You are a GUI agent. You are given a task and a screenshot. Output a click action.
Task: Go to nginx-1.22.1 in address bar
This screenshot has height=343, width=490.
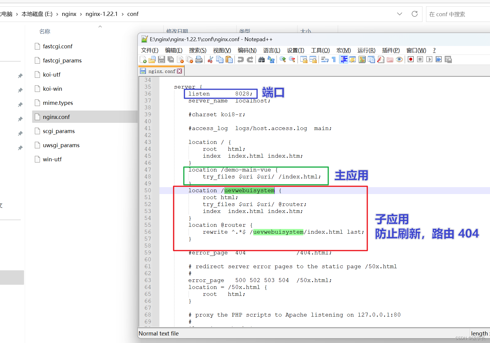tap(101, 14)
